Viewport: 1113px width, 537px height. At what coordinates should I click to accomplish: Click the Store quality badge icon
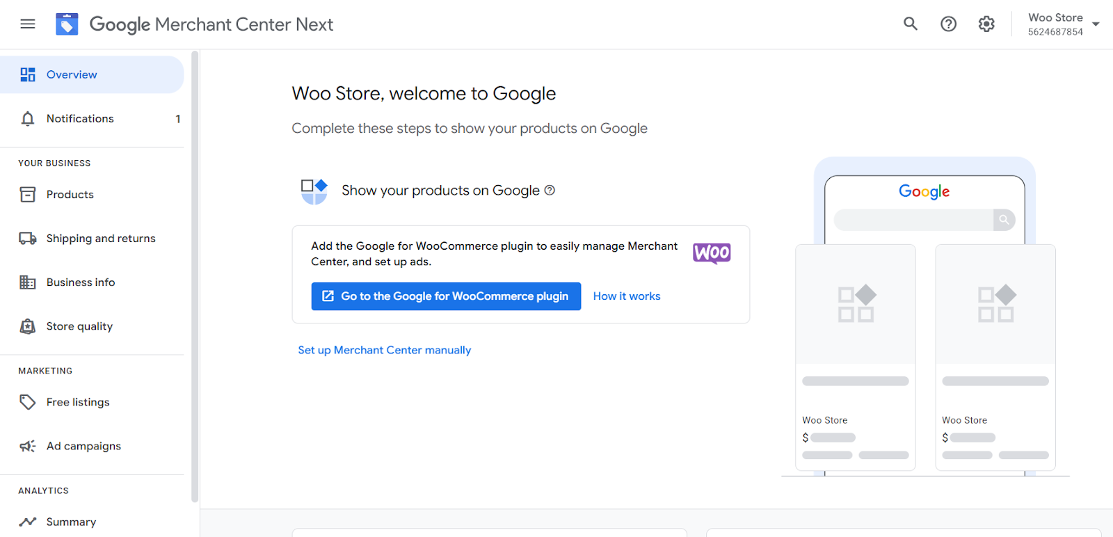point(28,326)
